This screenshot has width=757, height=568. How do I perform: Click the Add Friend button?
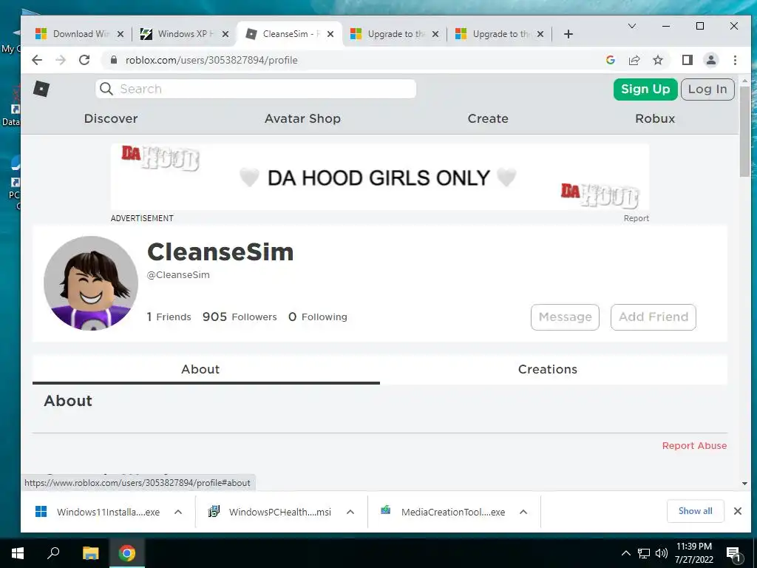(654, 317)
